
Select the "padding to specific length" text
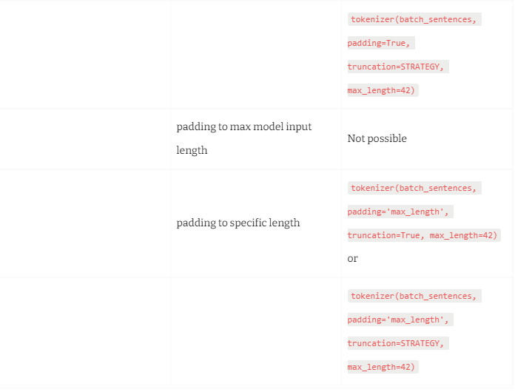point(238,223)
